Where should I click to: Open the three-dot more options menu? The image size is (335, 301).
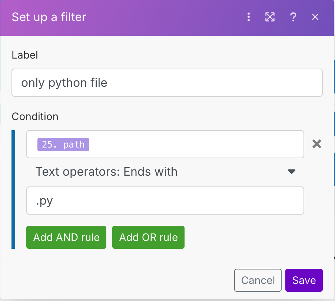click(249, 17)
